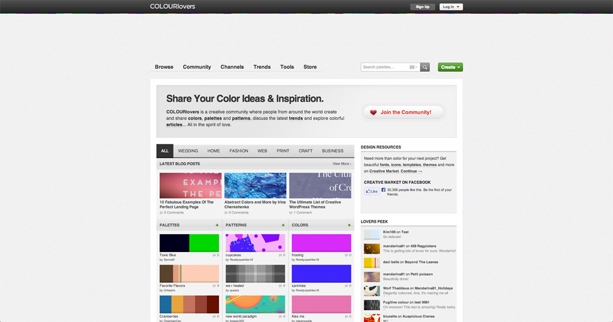
Task: Click the plus icon beside Palettes
Action: [x=217, y=225]
